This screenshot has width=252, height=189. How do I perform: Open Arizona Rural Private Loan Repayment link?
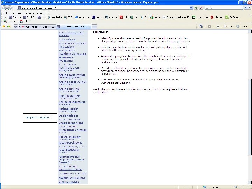pyautogui.click(x=72, y=76)
